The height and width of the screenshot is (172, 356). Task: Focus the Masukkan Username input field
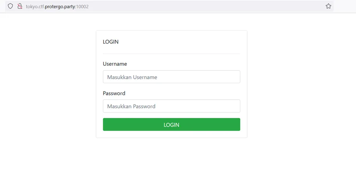171,77
